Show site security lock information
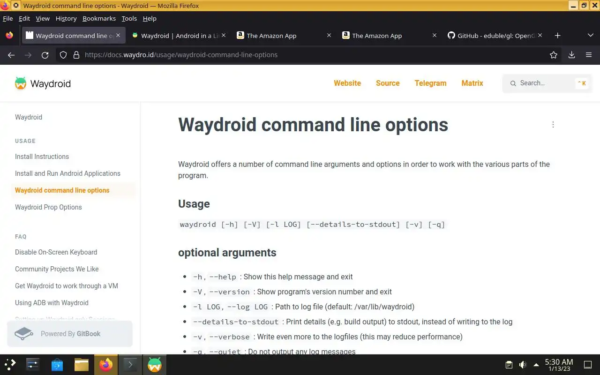Image resolution: width=600 pixels, height=375 pixels. click(76, 55)
